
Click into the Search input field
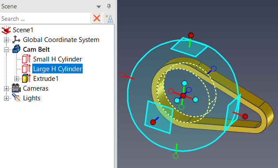(46, 19)
